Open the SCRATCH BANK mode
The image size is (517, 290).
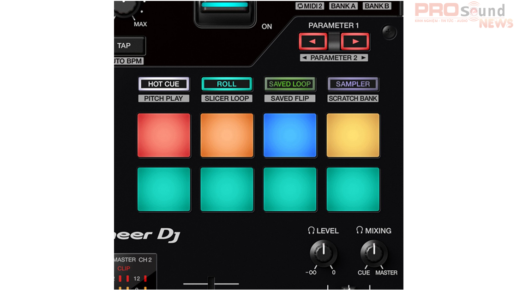coord(353,98)
